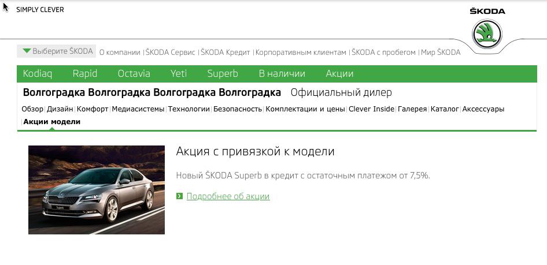Select the Rapid model tab
Image resolution: width=547 pixels, height=265 pixels.
85,73
